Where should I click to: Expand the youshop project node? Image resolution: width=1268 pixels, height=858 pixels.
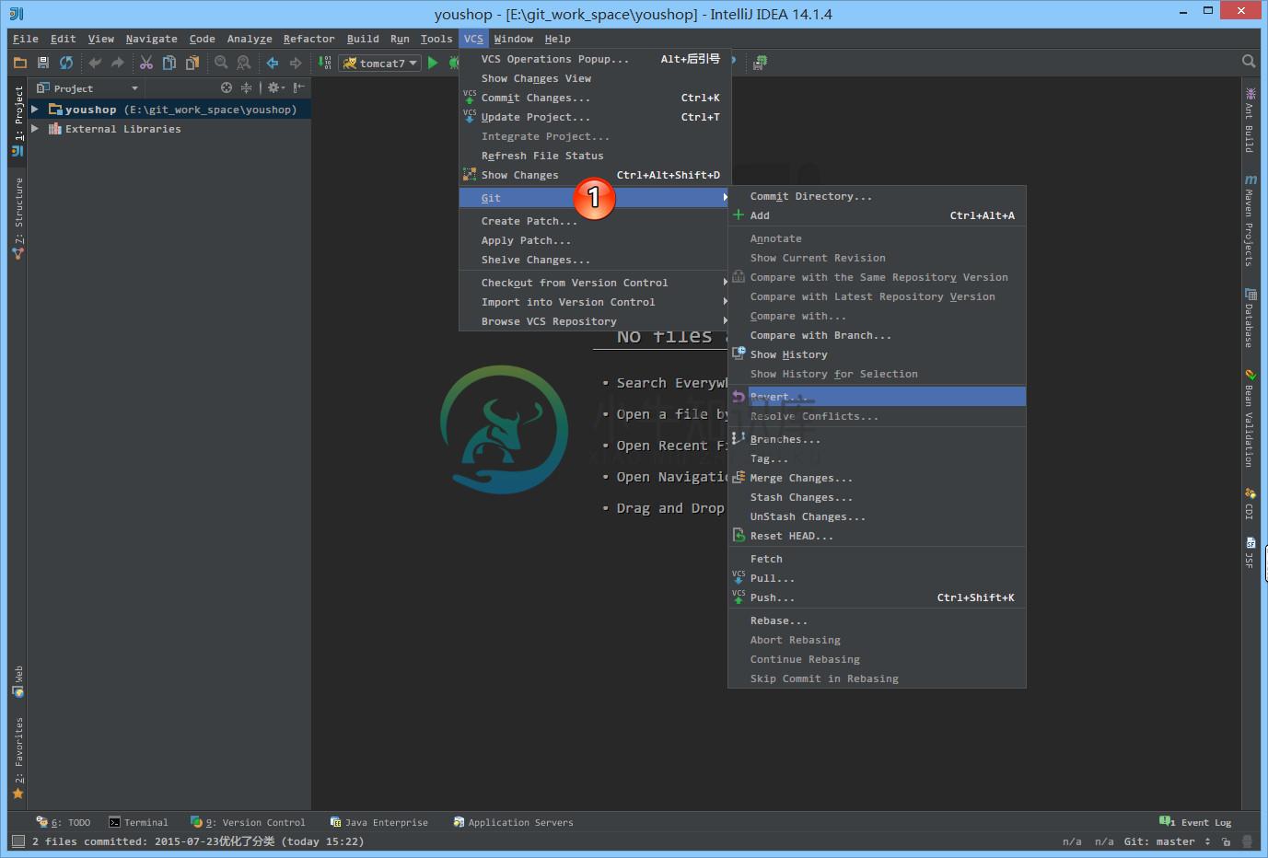(x=35, y=109)
